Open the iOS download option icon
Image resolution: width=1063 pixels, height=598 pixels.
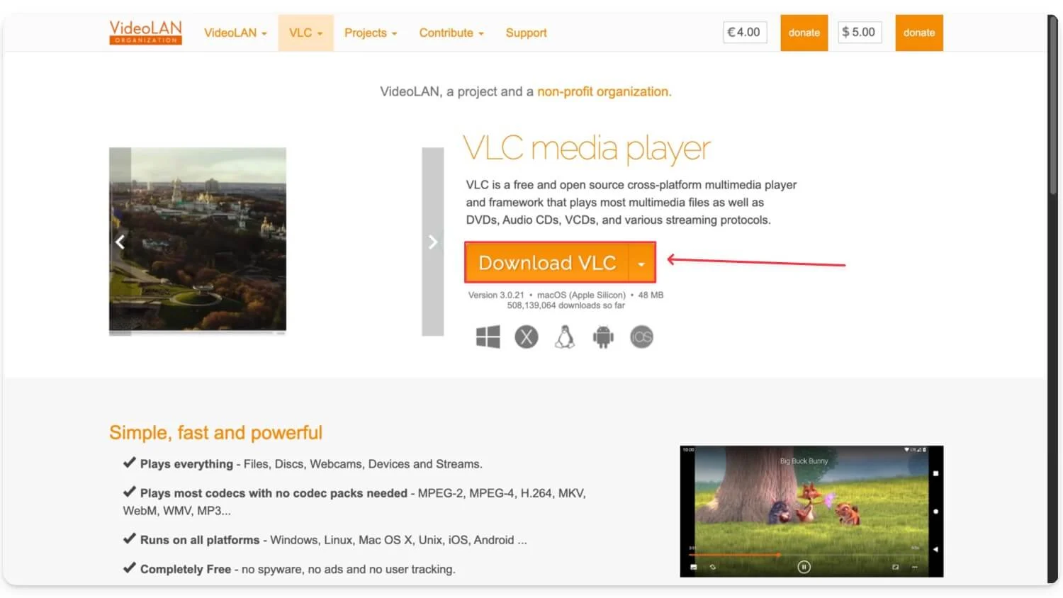click(x=641, y=337)
